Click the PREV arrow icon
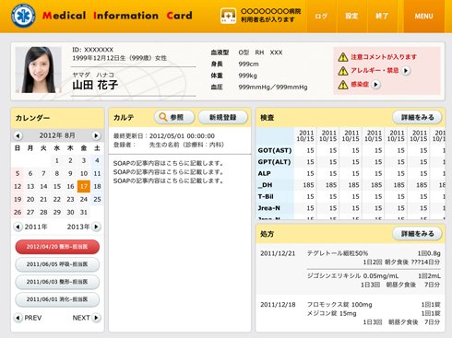452x338 pixels. (18, 318)
